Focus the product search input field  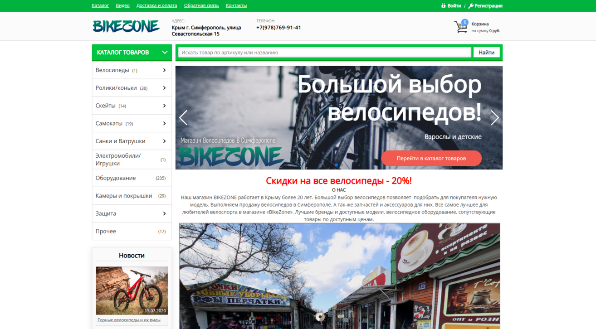coord(324,53)
